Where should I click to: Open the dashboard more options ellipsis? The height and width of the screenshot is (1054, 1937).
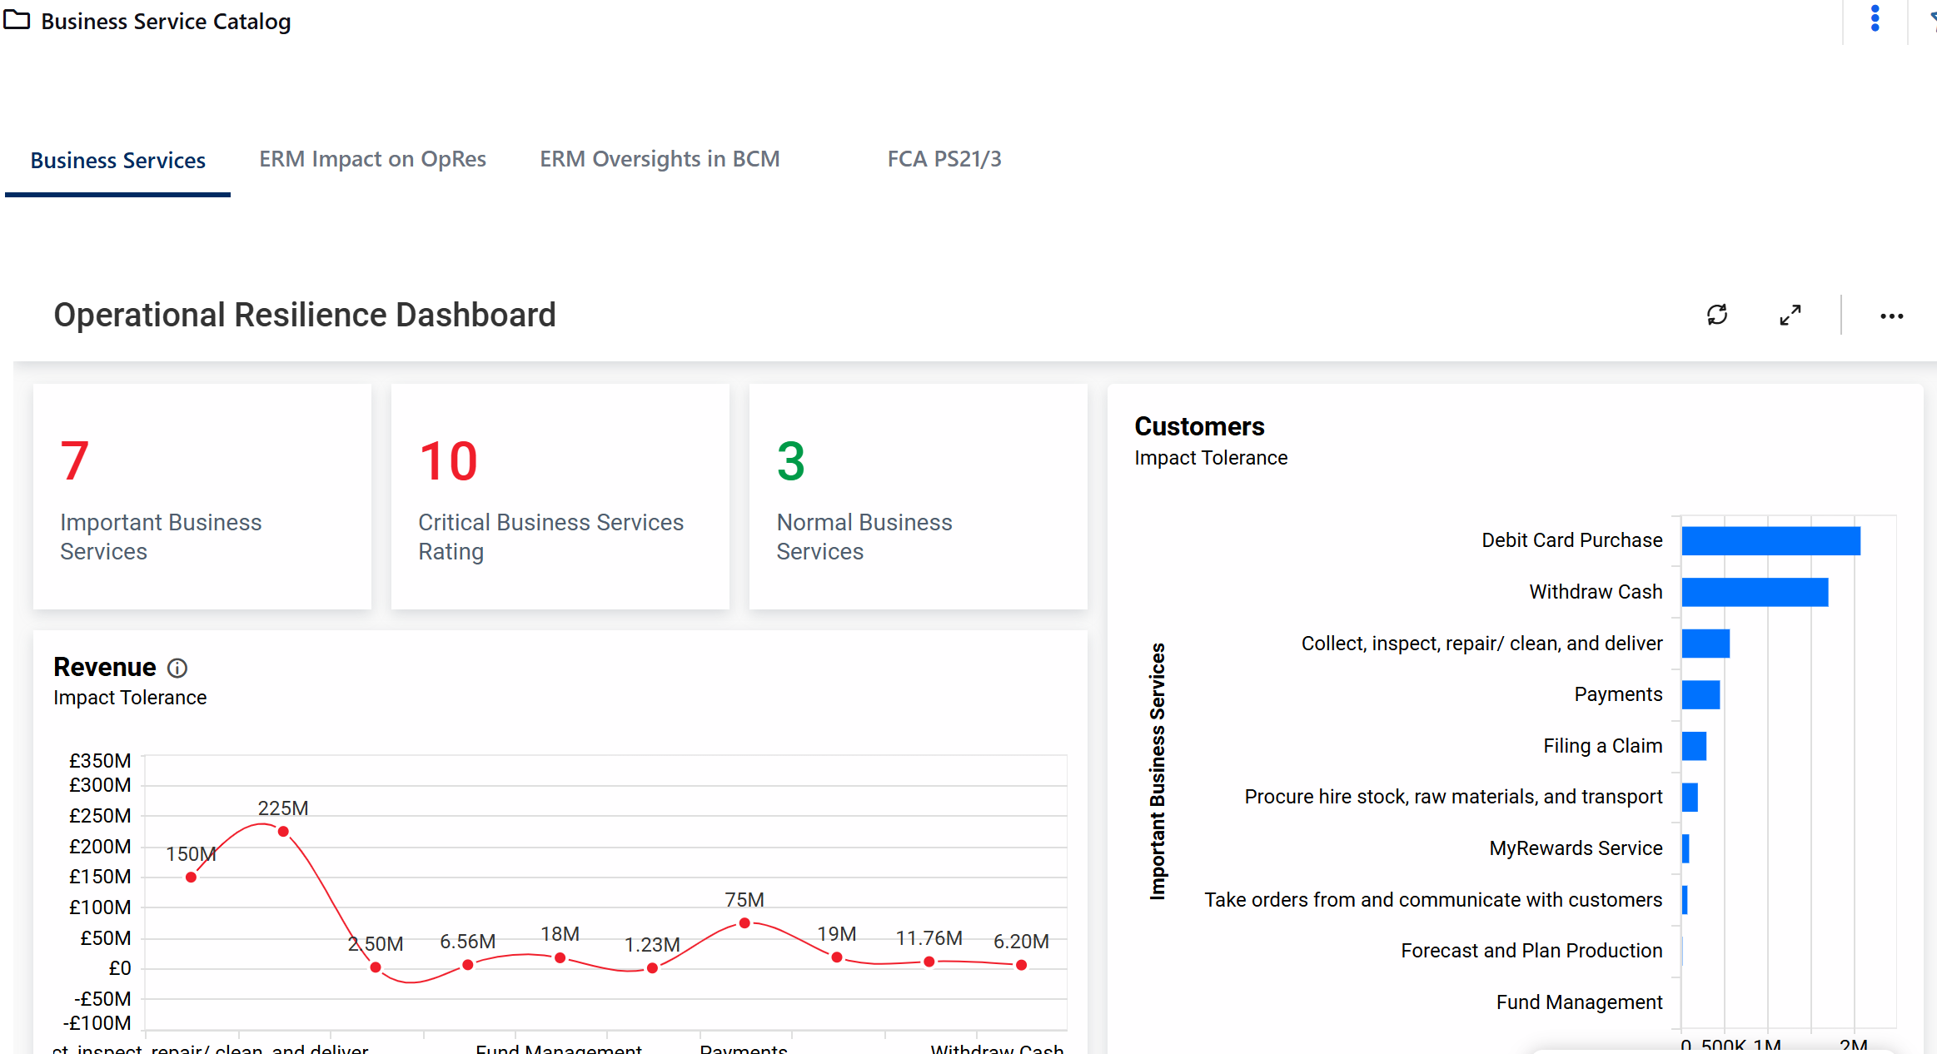[1891, 316]
